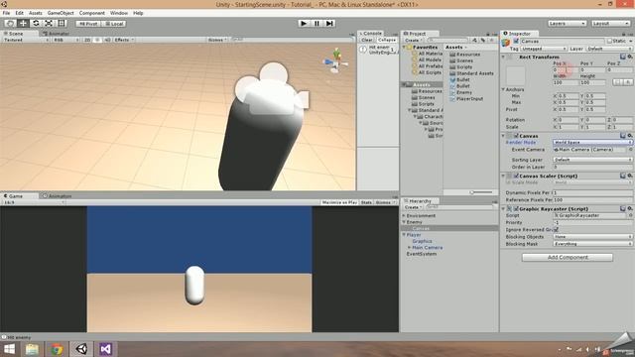Screen dimensions: 635x357
Task: Toggle the Canvas object active checkbox
Action: pyautogui.click(x=516, y=41)
